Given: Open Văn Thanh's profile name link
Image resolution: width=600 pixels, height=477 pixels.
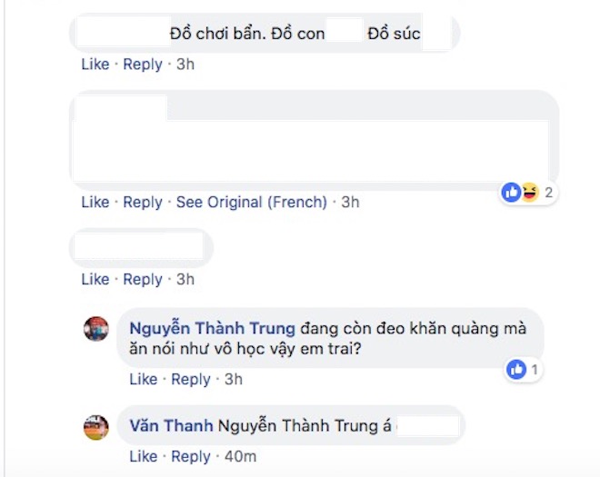Looking at the screenshot, I should coord(172,425).
